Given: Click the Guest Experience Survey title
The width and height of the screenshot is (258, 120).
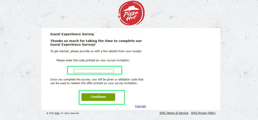Looking at the screenshot, I should pos(72,34).
